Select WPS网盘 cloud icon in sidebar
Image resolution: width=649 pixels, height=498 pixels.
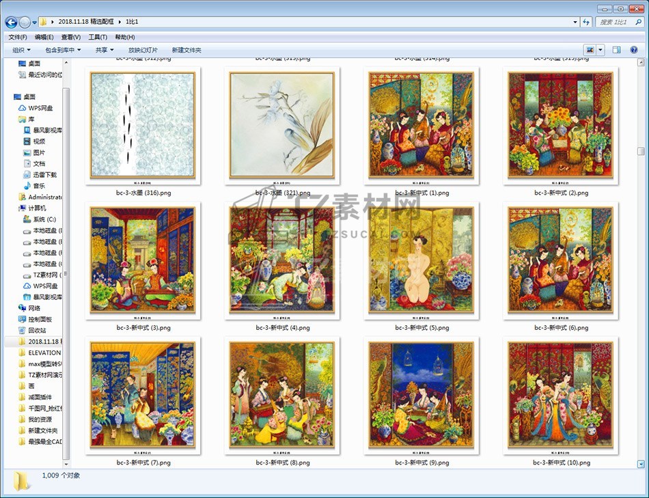pos(40,108)
